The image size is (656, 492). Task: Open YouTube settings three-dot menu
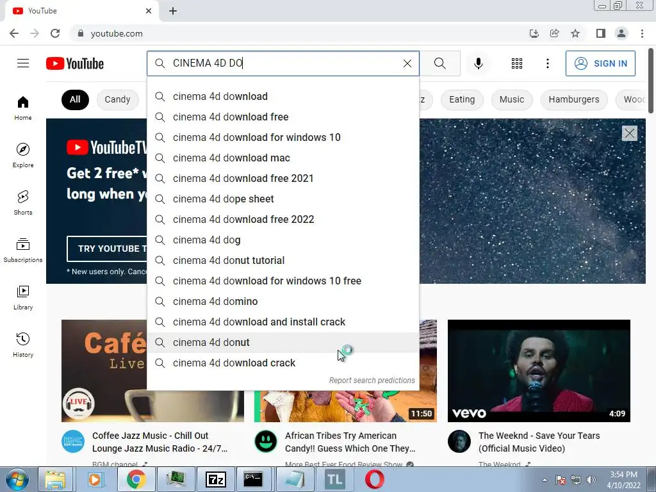click(547, 63)
